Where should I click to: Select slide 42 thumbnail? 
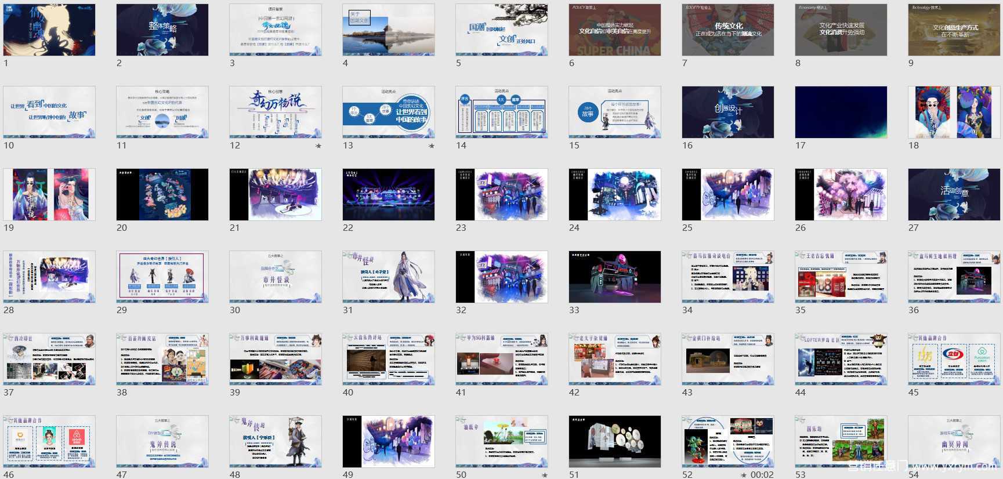[615, 359]
